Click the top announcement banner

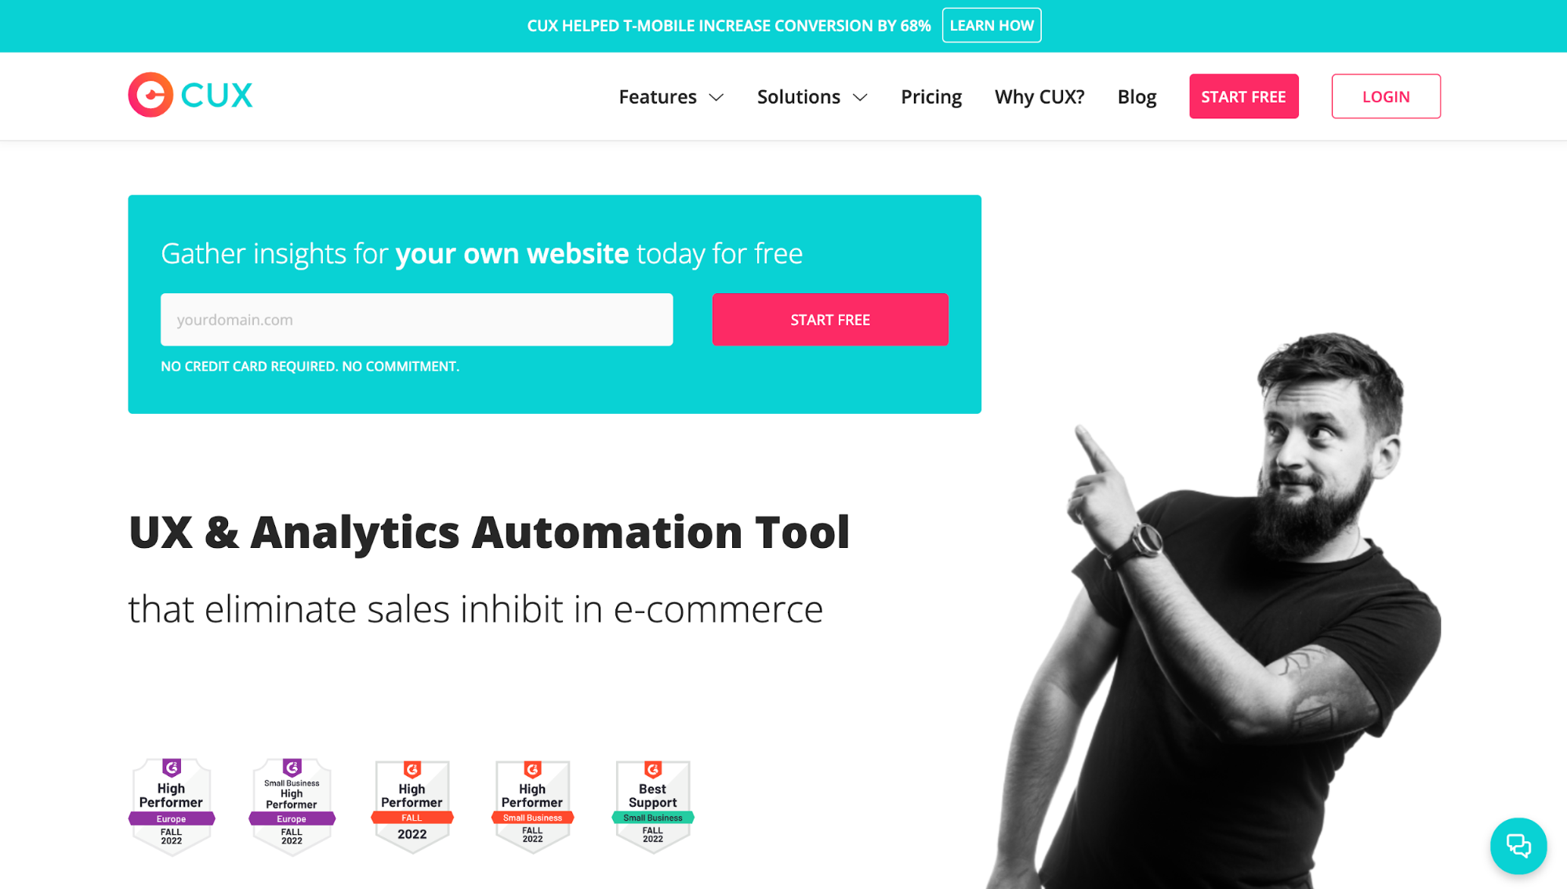[784, 26]
